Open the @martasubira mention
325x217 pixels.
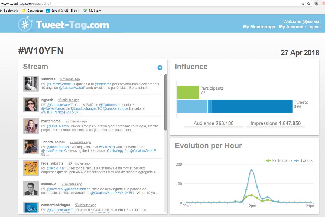pos(75,189)
